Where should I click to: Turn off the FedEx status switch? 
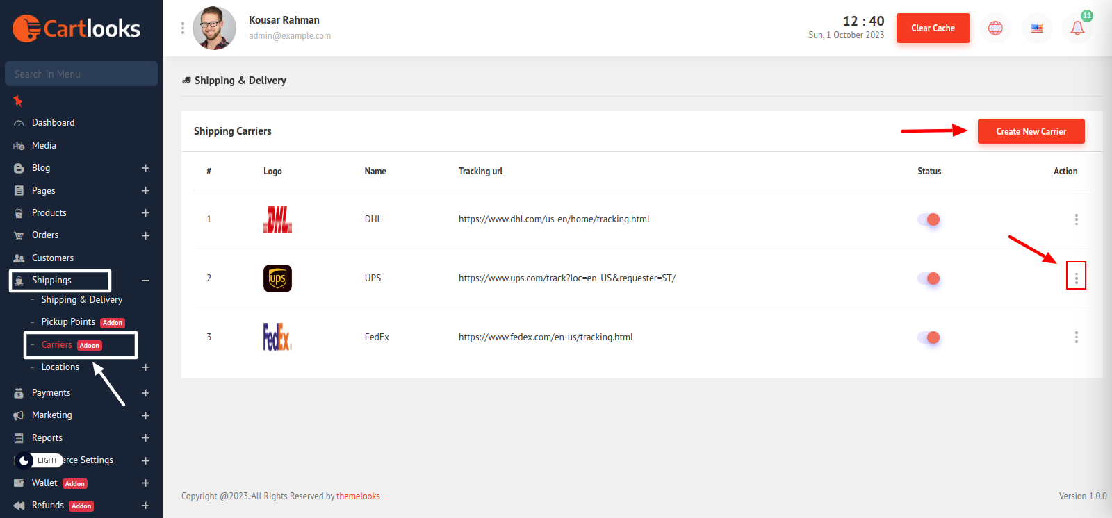929,337
